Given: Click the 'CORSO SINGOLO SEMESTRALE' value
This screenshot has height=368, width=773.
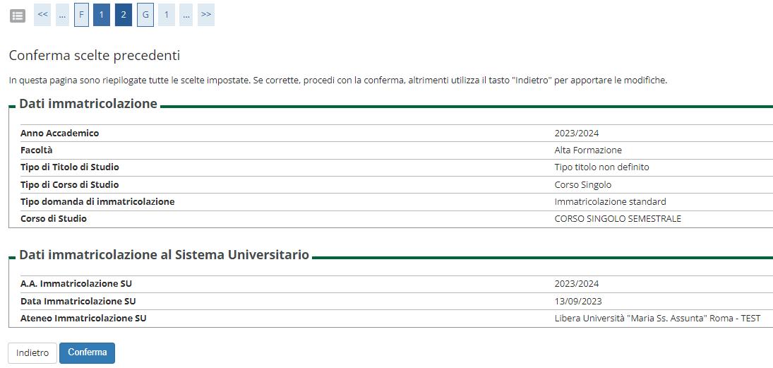Looking at the screenshot, I should click(x=618, y=219).
